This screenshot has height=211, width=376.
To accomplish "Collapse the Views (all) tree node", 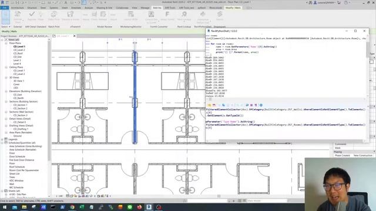I will click(x=2, y=40).
